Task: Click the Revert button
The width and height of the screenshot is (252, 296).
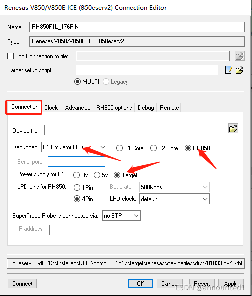Action: point(202,284)
